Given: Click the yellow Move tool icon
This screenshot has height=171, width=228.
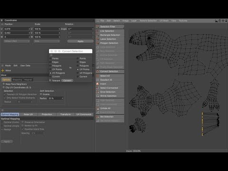Looking at the screenshot, I should click(x=3, y=70).
